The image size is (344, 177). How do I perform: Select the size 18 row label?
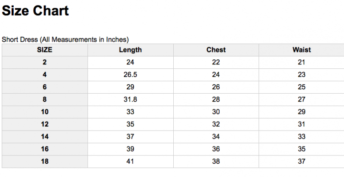pyautogui.click(x=45, y=162)
